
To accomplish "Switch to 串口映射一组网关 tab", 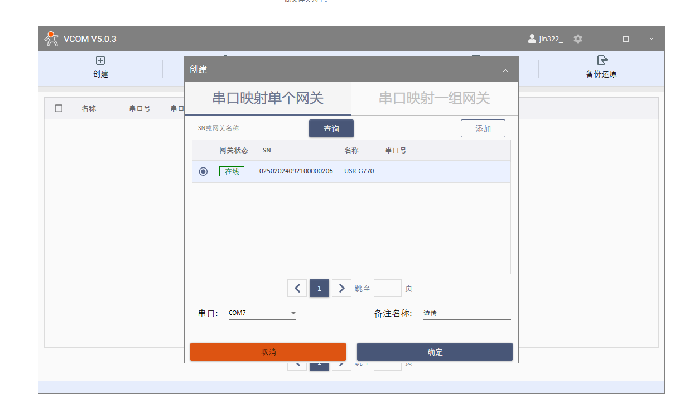I will point(434,99).
